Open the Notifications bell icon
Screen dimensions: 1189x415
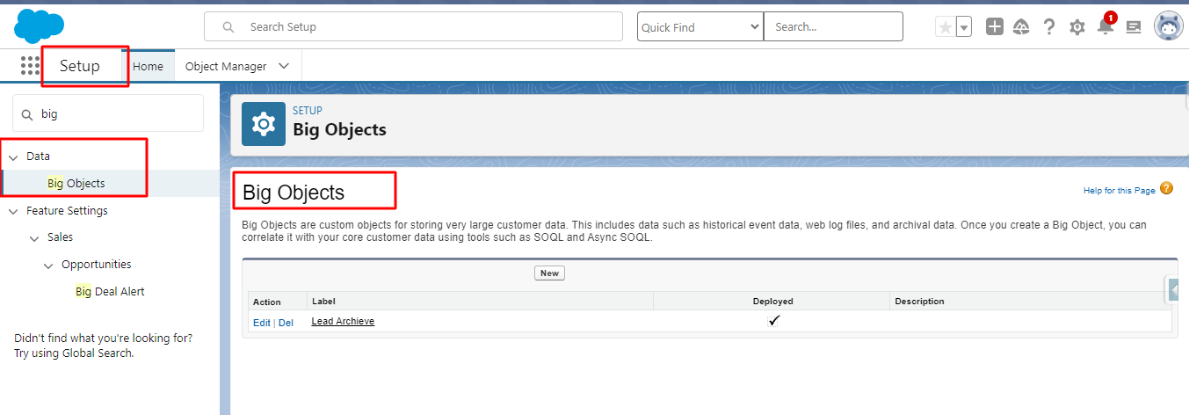click(1106, 26)
